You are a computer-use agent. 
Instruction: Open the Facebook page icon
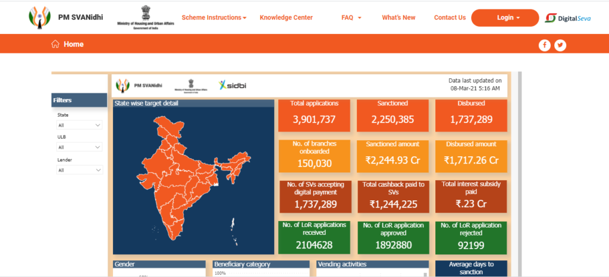(545, 45)
